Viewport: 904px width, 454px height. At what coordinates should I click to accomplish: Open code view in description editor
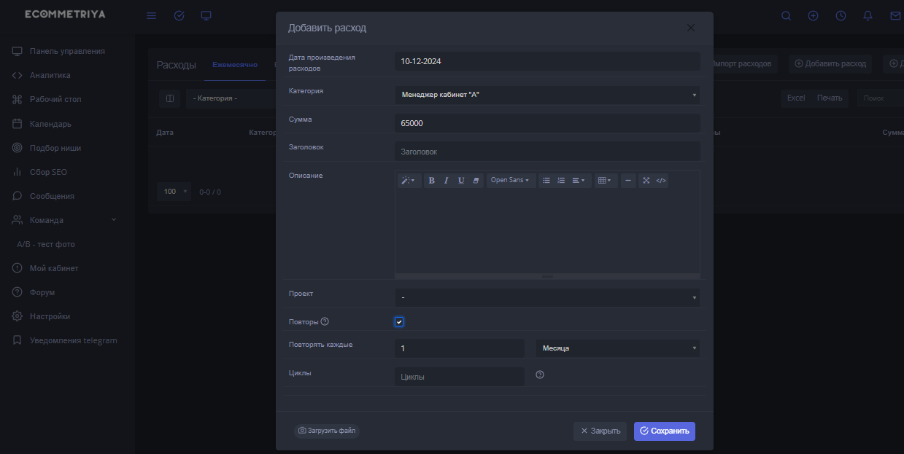coord(661,181)
